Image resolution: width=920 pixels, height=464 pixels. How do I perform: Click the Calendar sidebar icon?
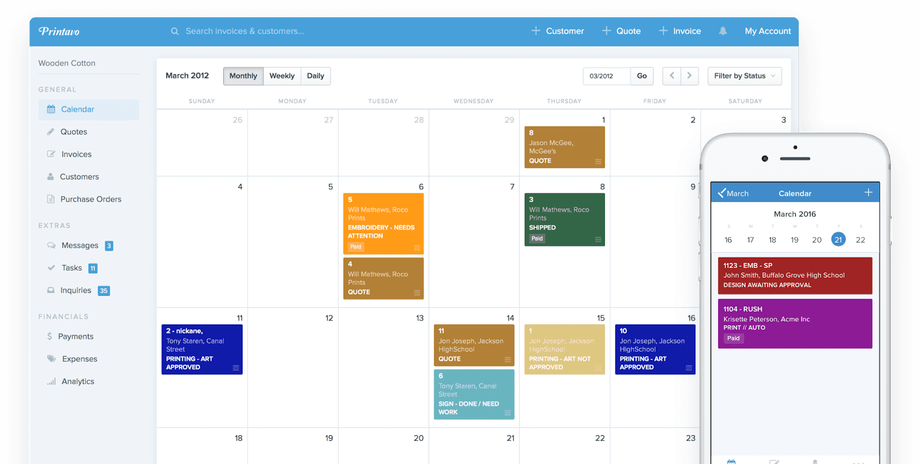(x=51, y=109)
